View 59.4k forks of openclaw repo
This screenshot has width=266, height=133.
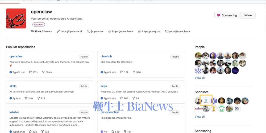(47, 72)
